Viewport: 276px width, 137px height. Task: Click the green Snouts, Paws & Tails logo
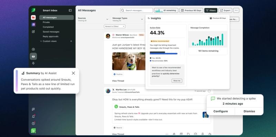116,106
